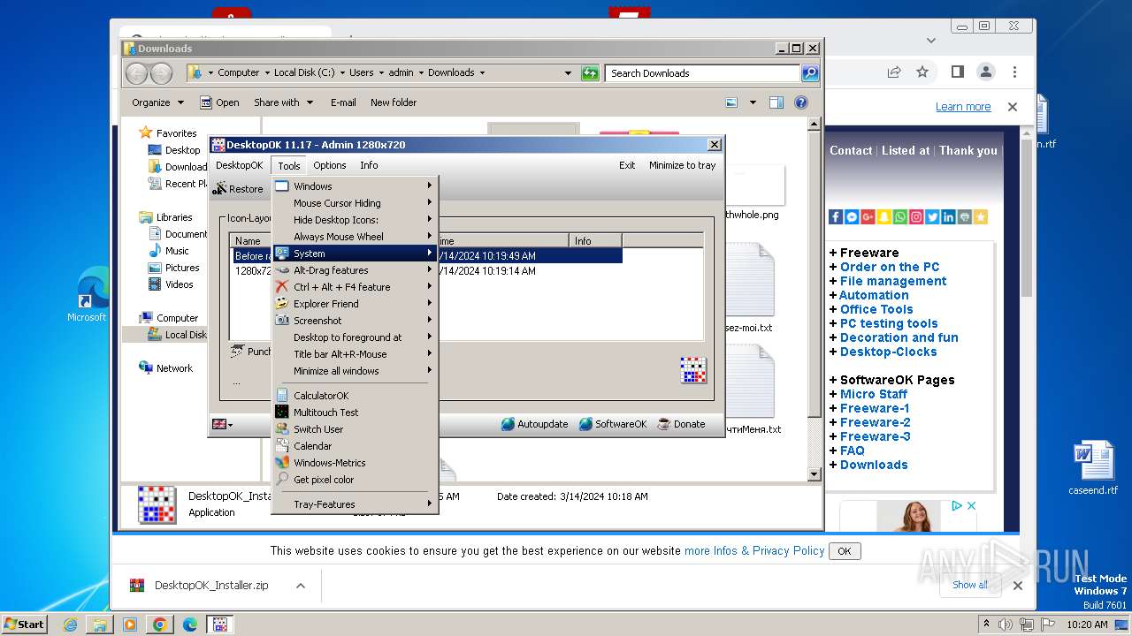Share page via Instagram icon

916,216
